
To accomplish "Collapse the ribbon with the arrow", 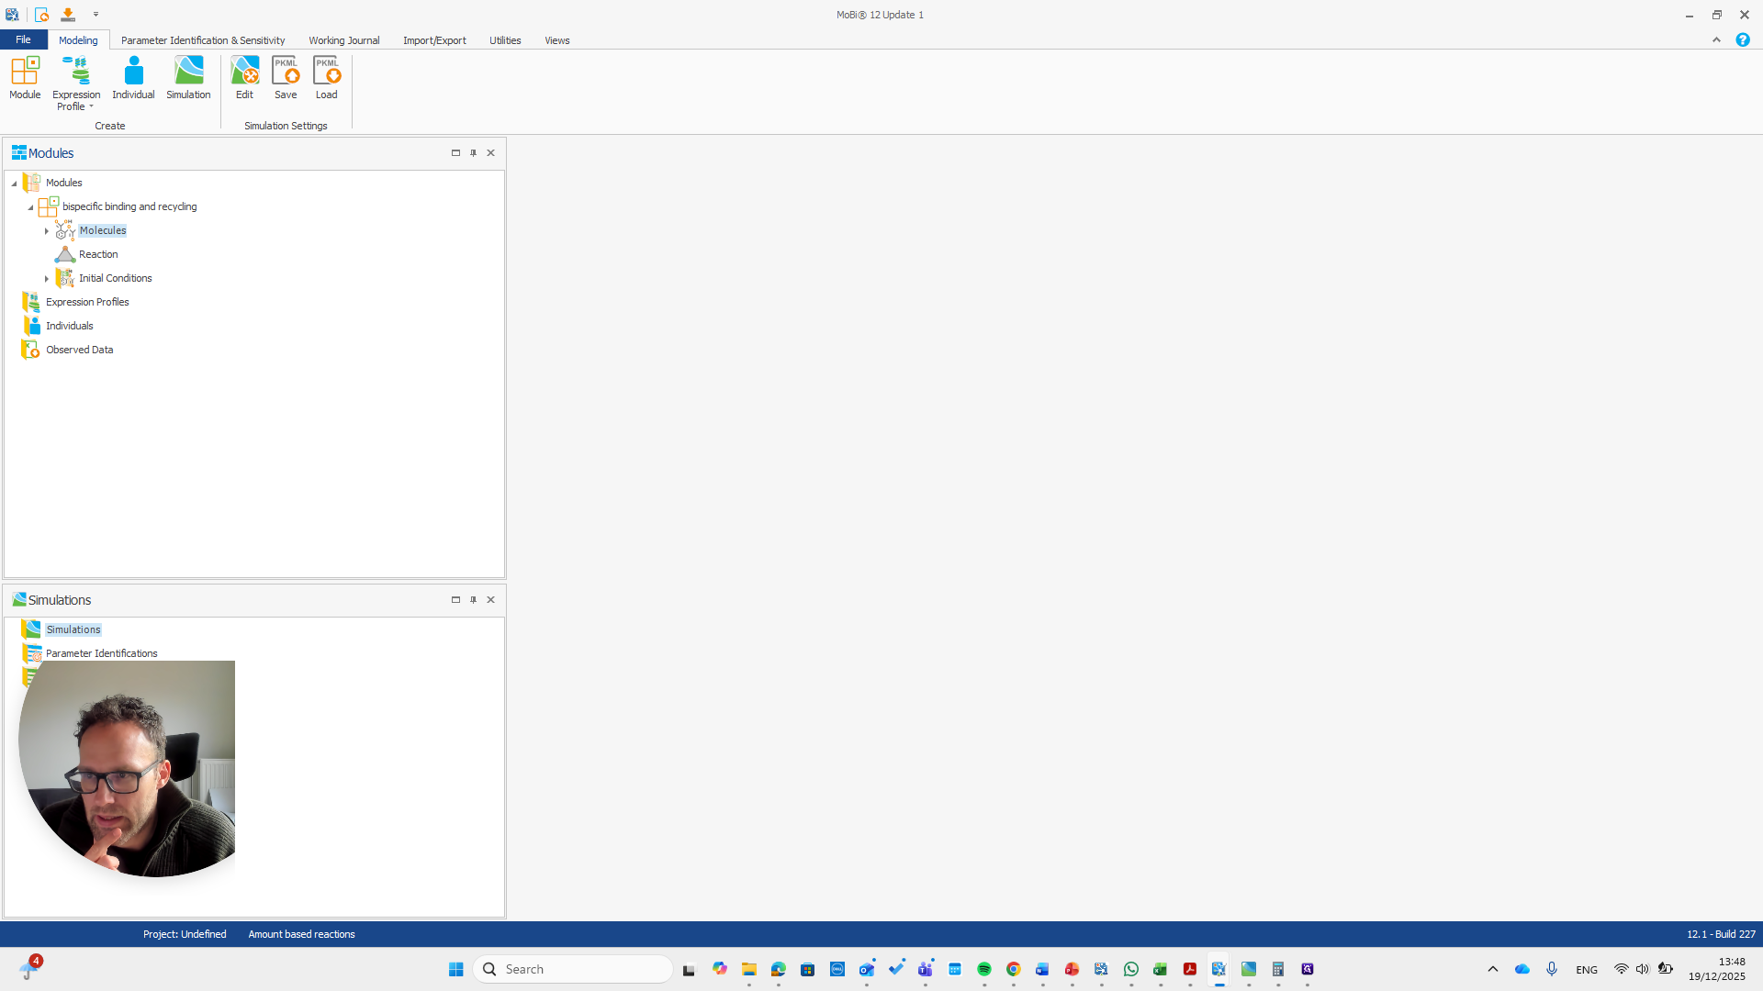I will 1716,40.
